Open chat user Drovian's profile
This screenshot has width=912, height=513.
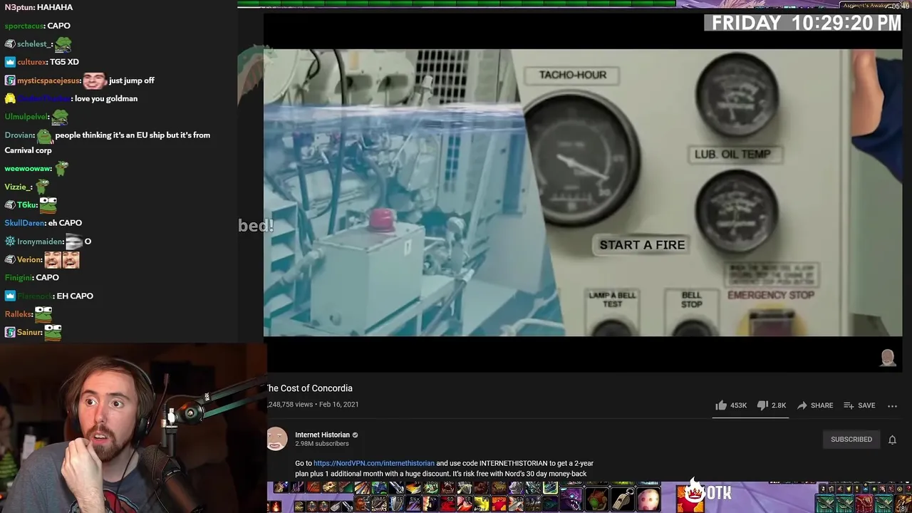(19, 135)
